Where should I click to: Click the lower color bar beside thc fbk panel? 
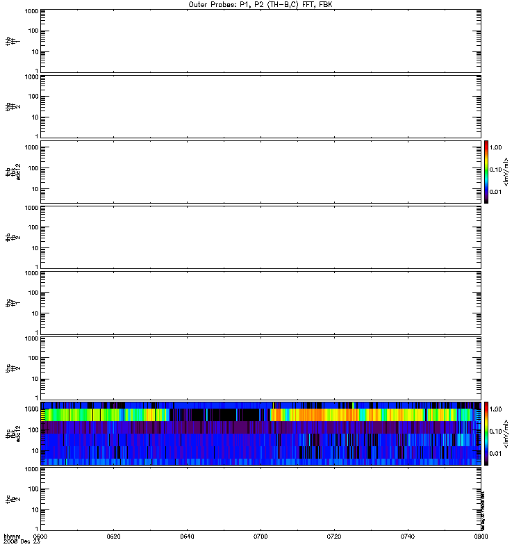coord(486,433)
